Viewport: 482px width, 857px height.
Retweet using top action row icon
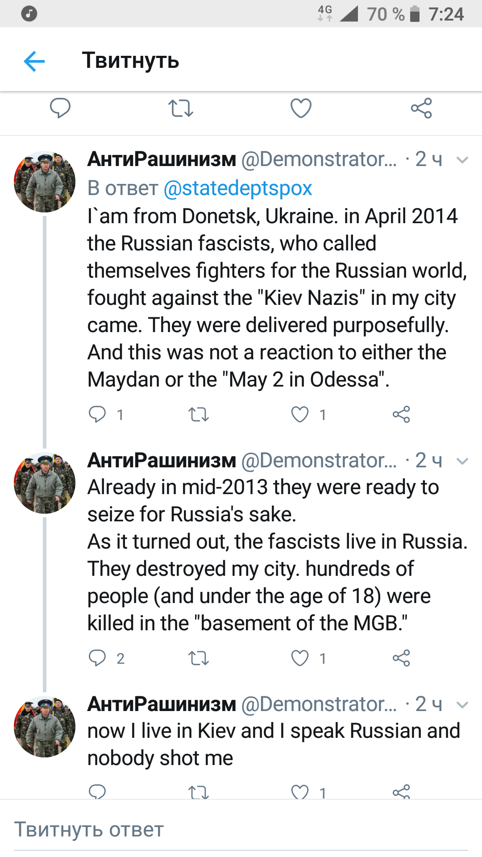coord(180,108)
